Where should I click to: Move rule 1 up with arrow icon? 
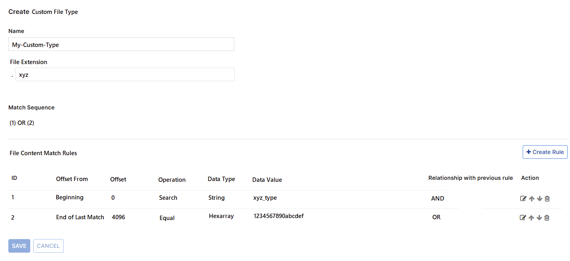[x=531, y=199]
